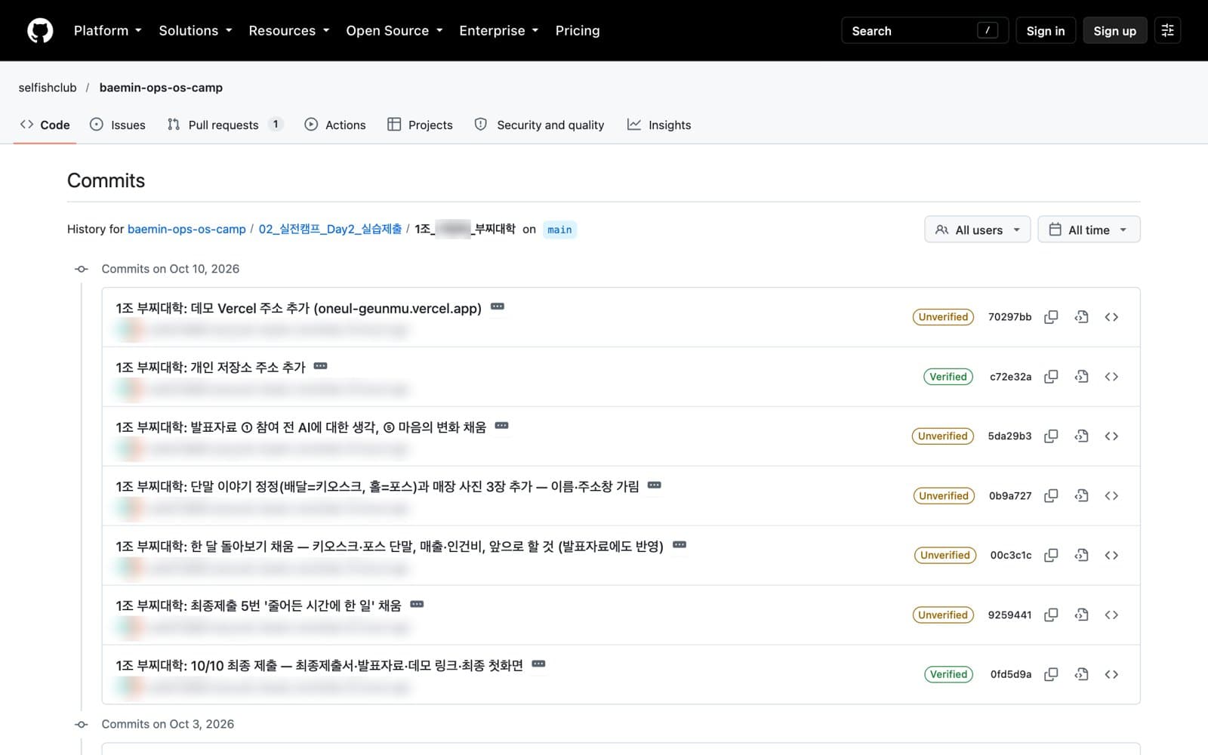Copy full SHA for commit 70297bb
1208x755 pixels.
(x=1051, y=317)
